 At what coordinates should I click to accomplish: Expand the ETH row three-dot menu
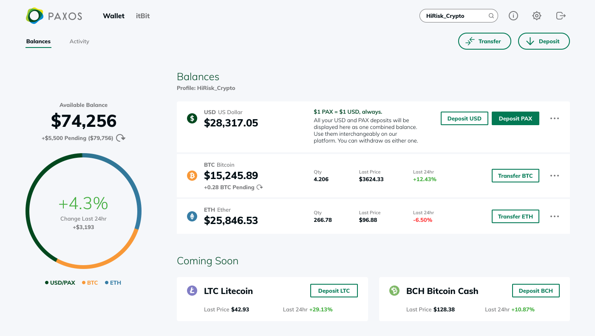click(x=555, y=216)
